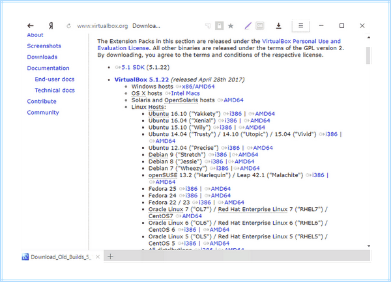This screenshot has height=282, width=391.
Task: Click the padlock protection icon
Action: [x=219, y=25]
